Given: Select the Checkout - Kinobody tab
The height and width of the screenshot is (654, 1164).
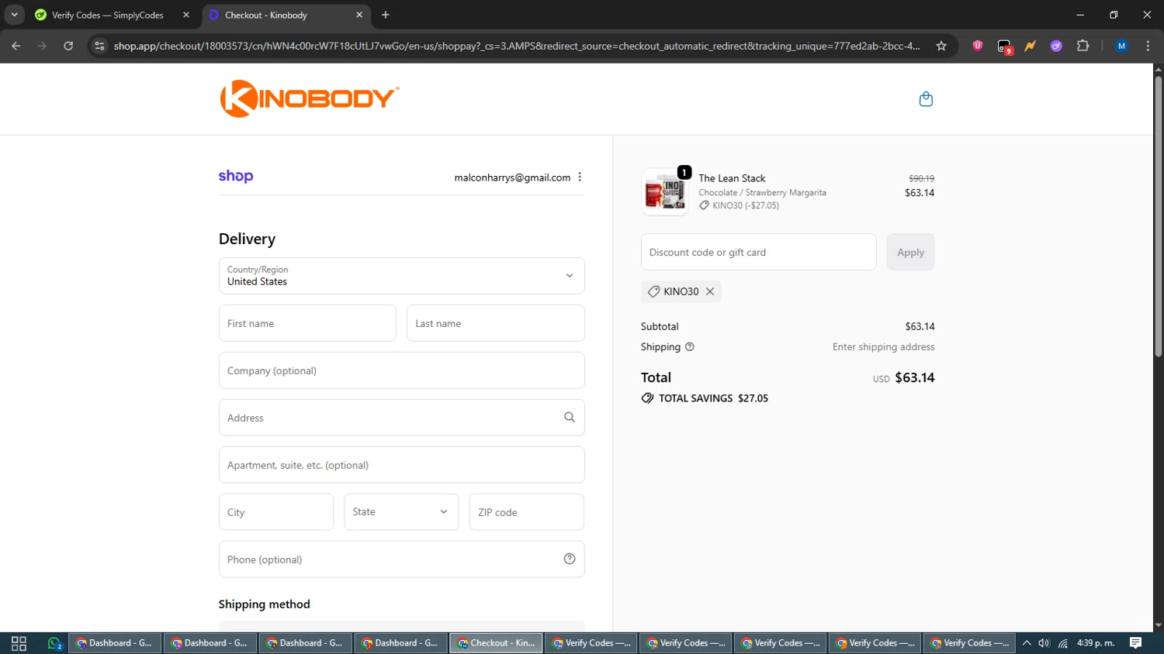Looking at the screenshot, I should 286,15.
